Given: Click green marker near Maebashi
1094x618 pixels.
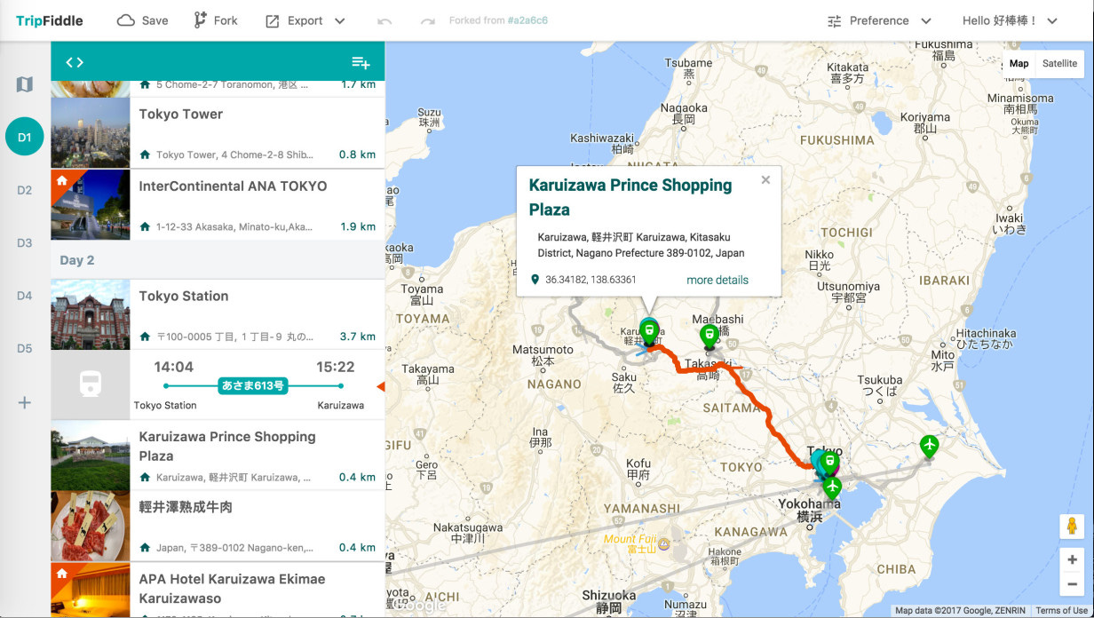Looking at the screenshot, I should point(709,336).
